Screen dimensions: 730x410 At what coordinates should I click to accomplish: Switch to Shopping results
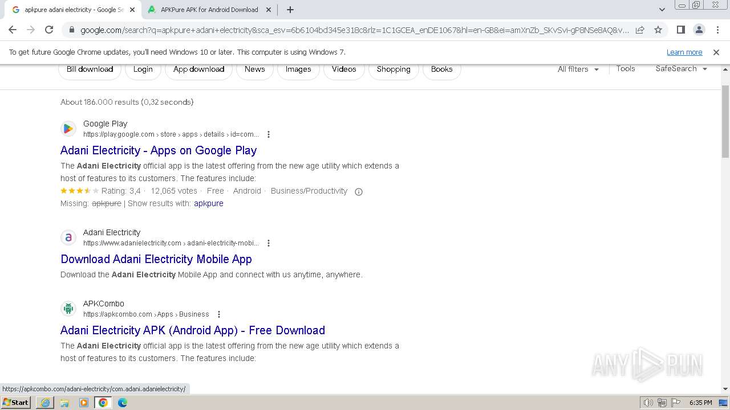[x=394, y=69]
